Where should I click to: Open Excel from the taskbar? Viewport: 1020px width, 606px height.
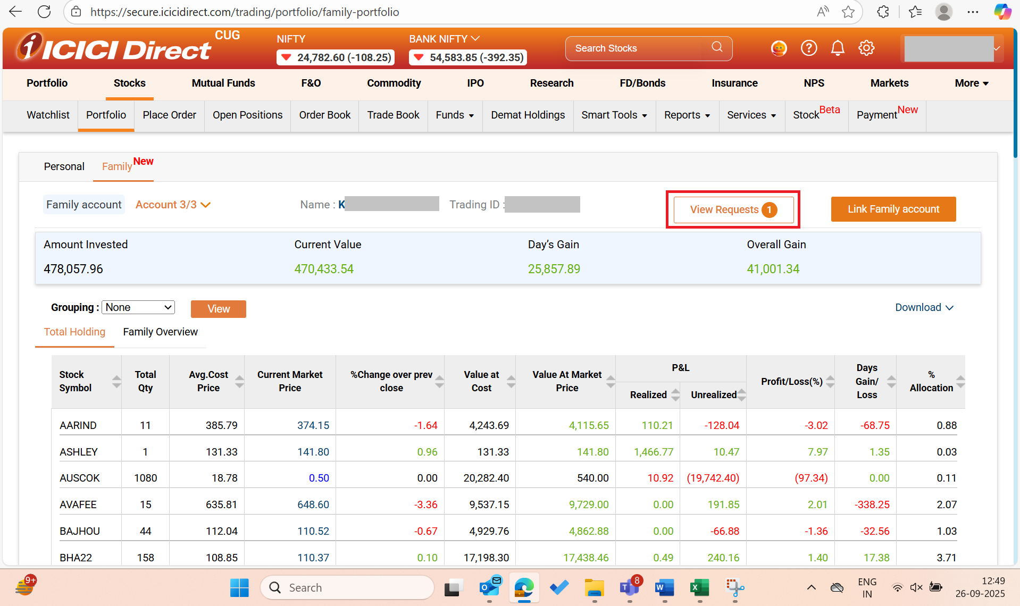coord(699,587)
